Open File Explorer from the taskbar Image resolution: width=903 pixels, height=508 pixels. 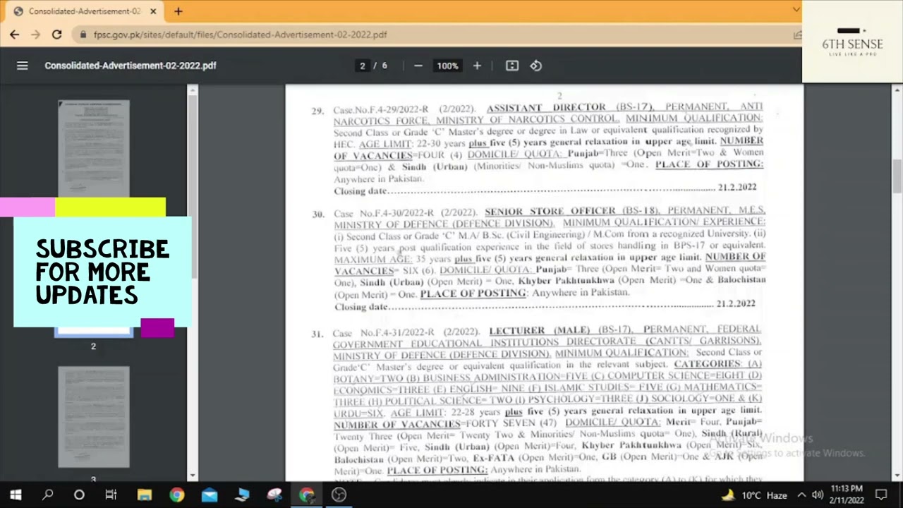(144, 495)
